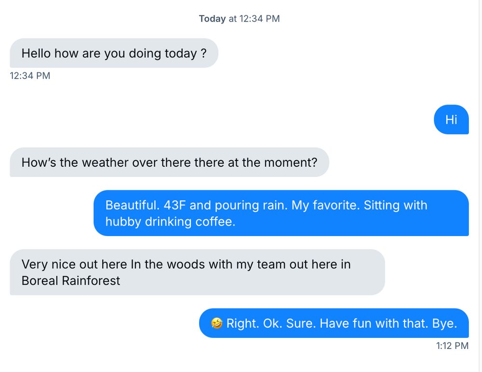Image resolution: width=482 pixels, height=372 pixels.
Task: Click the 12:34 PM timestamp under the greeting
Action: tap(30, 76)
